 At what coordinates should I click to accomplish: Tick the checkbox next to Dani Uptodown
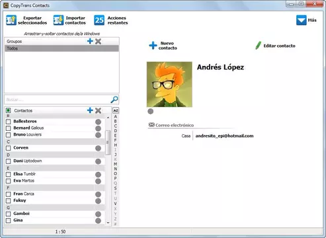tap(8, 161)
